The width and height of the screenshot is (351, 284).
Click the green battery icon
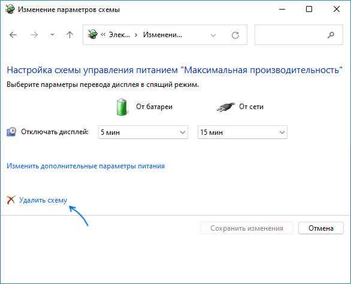[x=122, y=107]
